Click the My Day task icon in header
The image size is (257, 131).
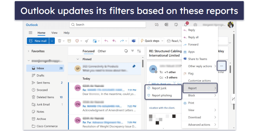[x=176, y=25]
